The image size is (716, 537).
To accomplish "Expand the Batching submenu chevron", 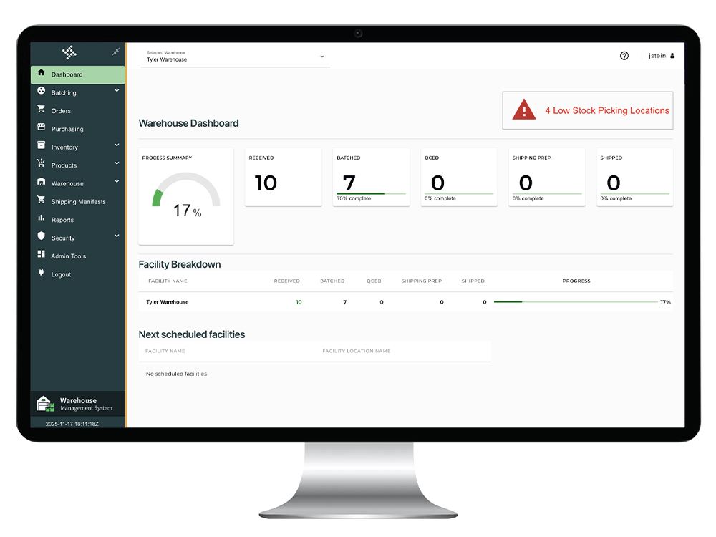I will [x=117, y=91].
